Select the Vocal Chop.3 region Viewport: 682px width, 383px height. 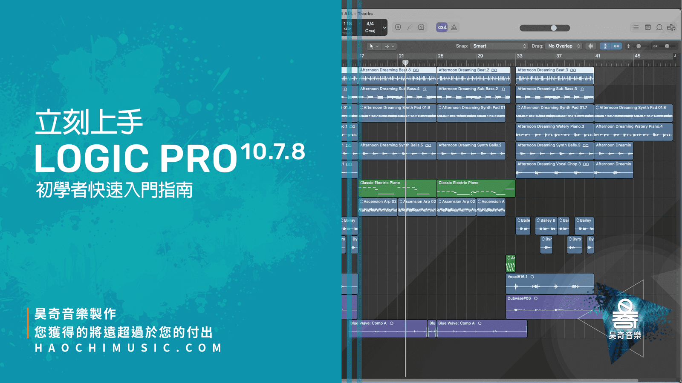[x=555, y=169]
